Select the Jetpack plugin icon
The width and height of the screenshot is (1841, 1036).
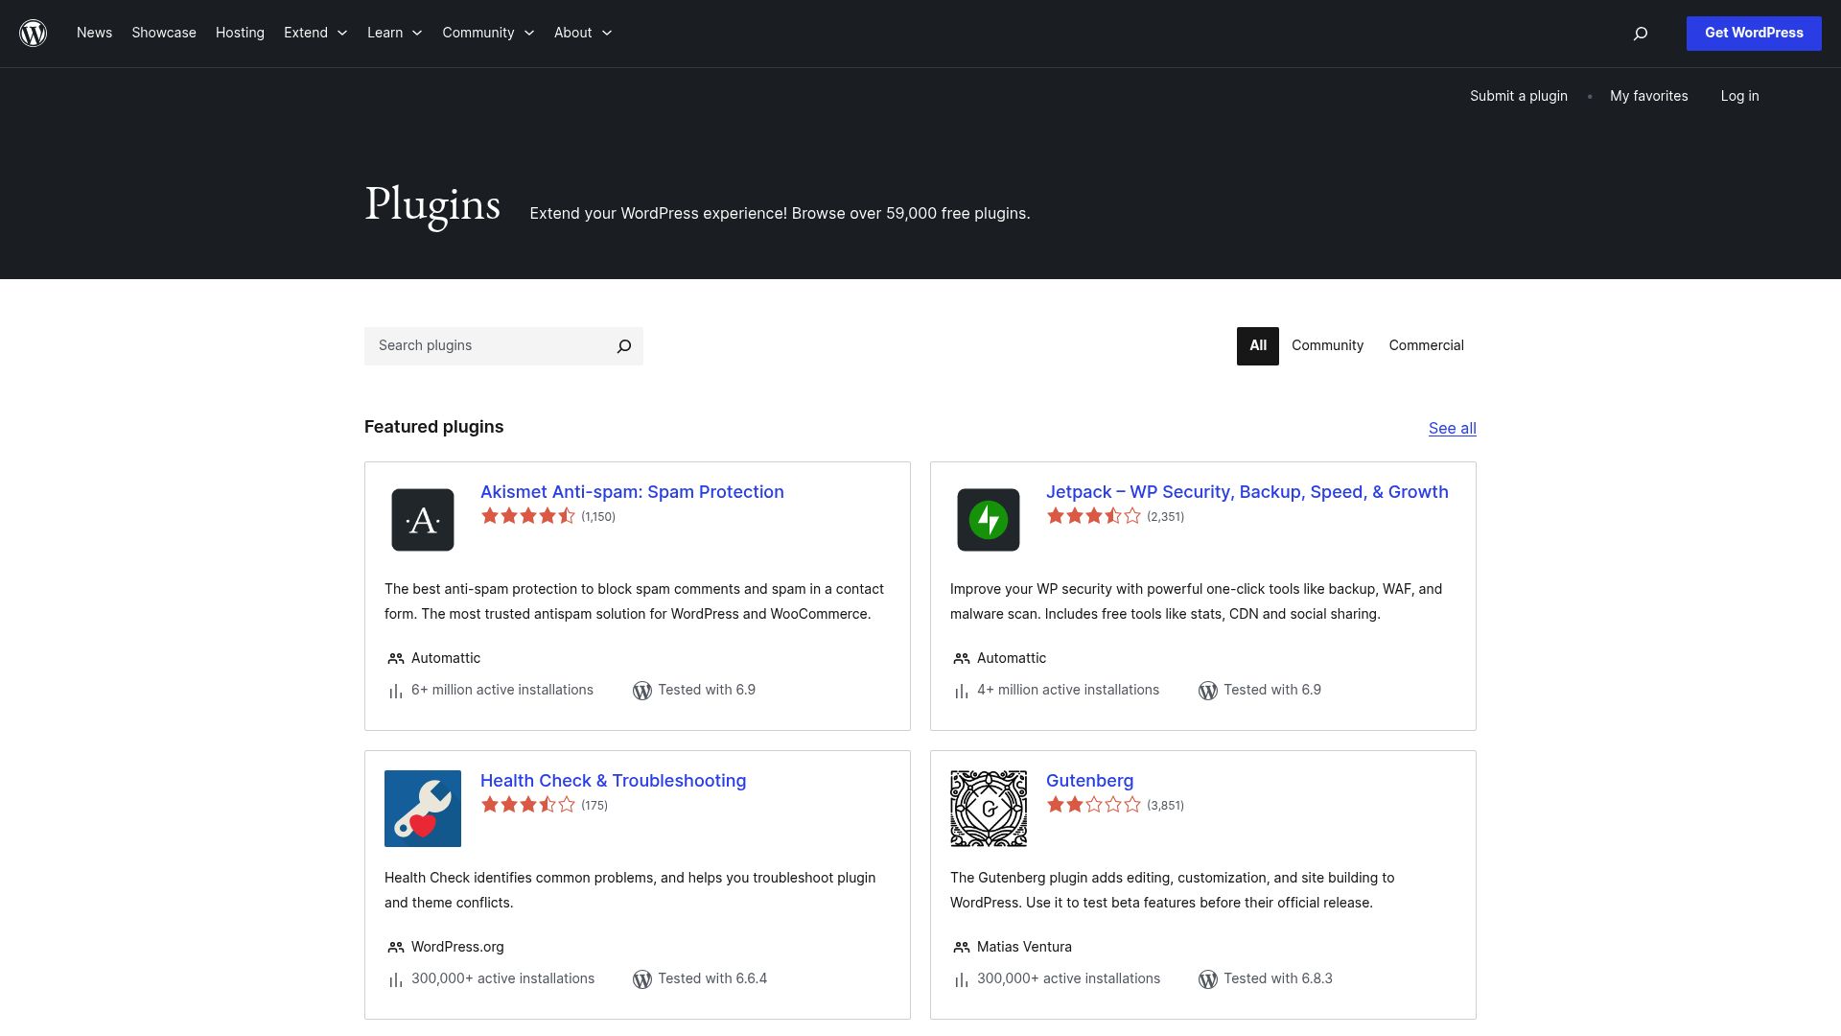(x=989, y=520)
